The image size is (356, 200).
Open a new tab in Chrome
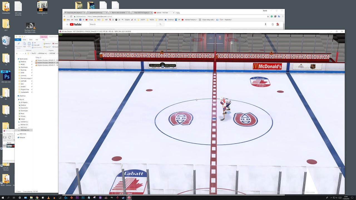pos(178,12)
